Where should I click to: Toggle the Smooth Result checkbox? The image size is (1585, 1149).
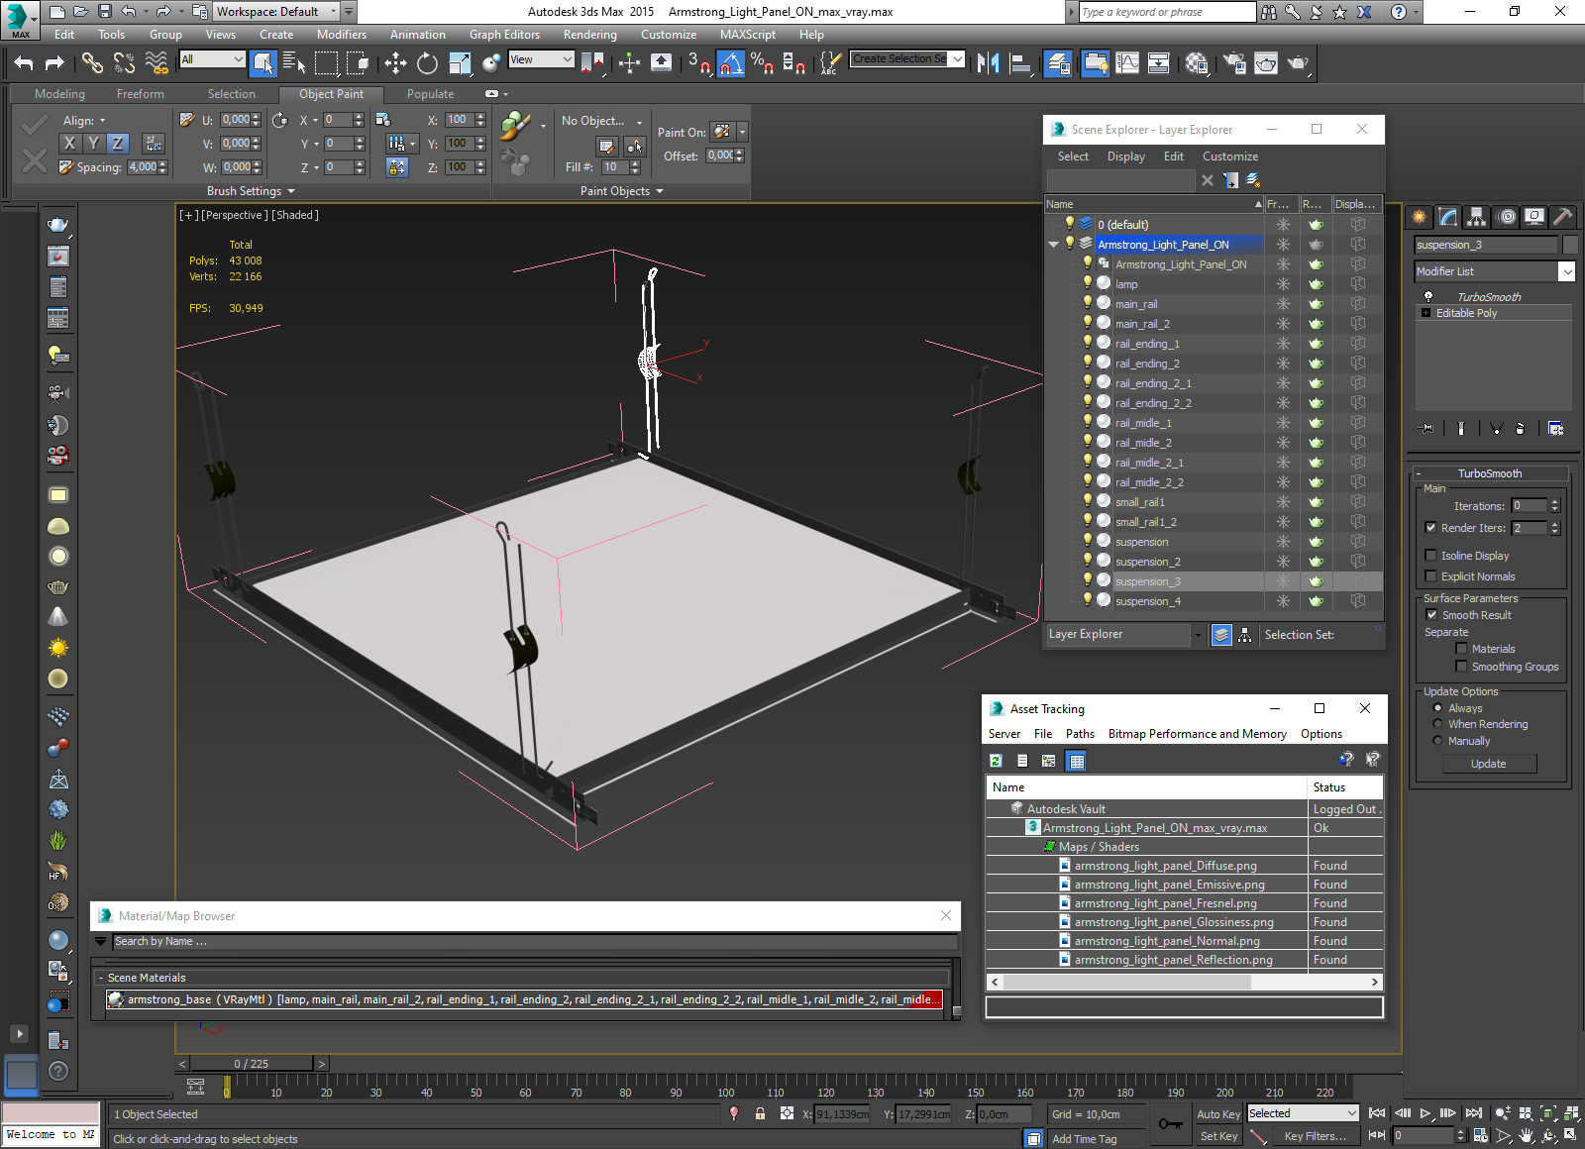pos(1431,615)
